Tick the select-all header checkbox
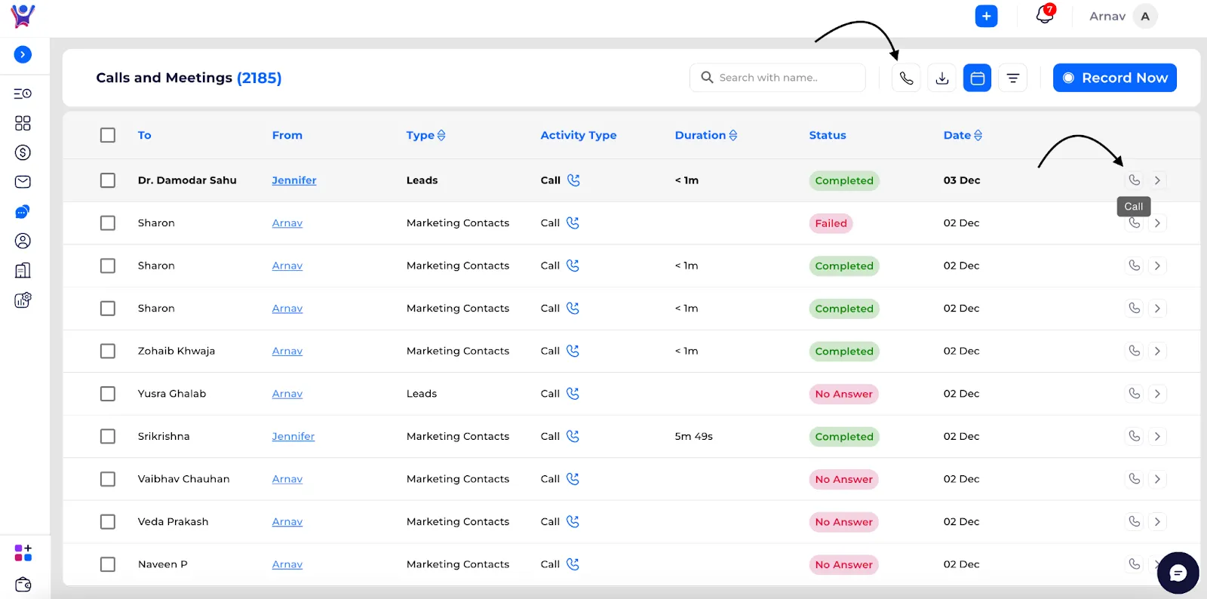The image size is (1207, 599). click(108, 135)
